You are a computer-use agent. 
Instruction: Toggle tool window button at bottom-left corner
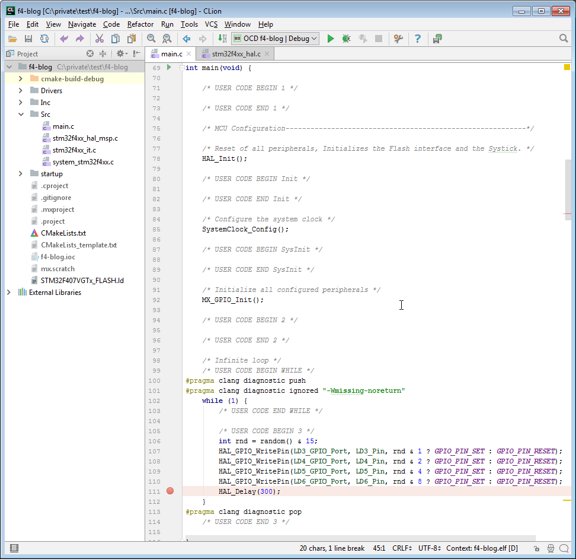point(14,548)
